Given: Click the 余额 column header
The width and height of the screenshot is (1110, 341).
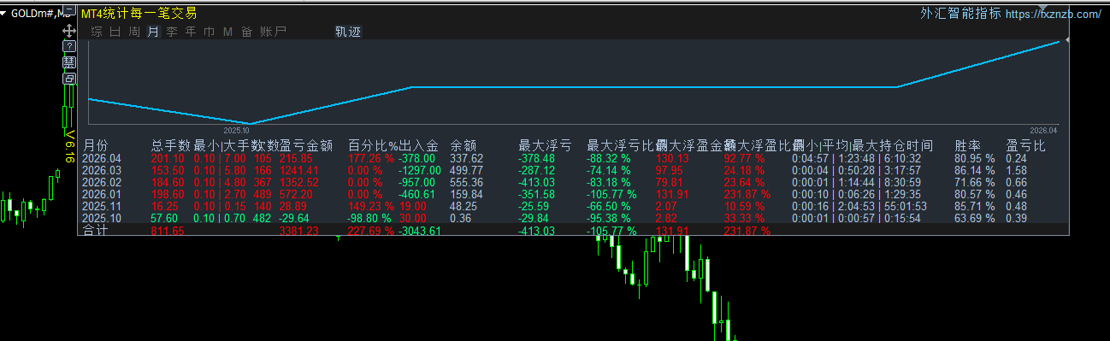Looking at the screenshot, I should click(x=463, y=145).
